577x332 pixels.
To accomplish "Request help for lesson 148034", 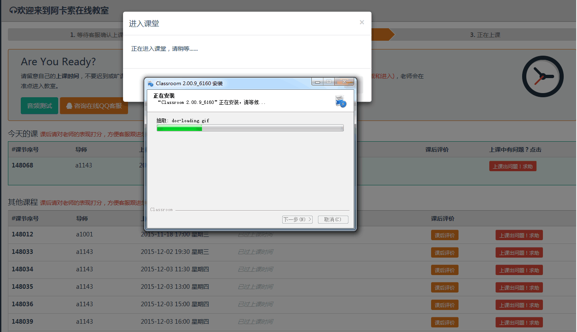I will click(519, 270).
